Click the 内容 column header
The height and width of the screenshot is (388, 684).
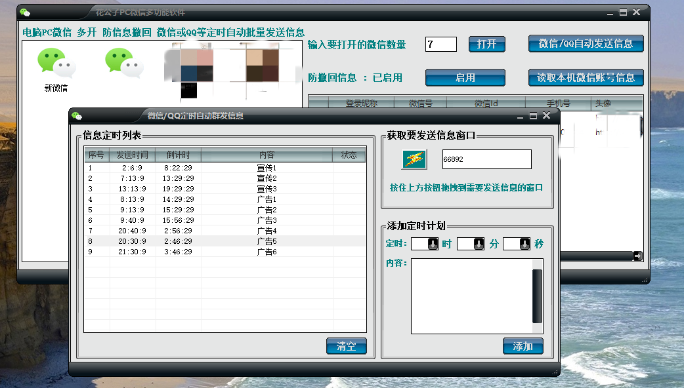click(x=267, y=155)
